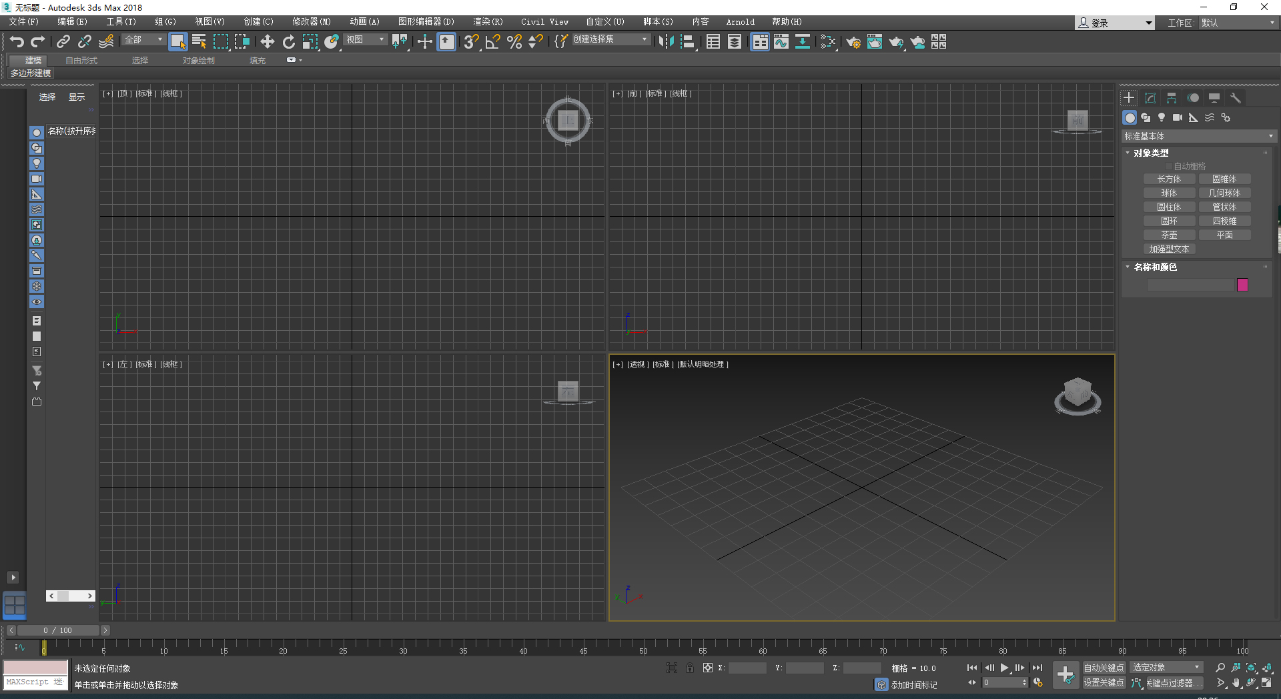Click the 几何球体 button
The width and height of the screenshot is (1281, 699).
tap(1224, 193)
